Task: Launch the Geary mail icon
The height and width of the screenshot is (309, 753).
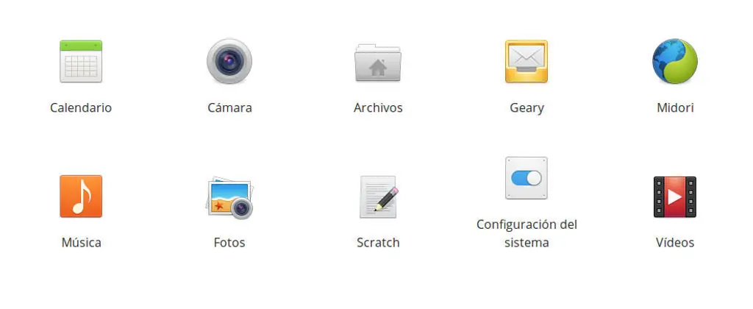Action: tap(527, 61)
